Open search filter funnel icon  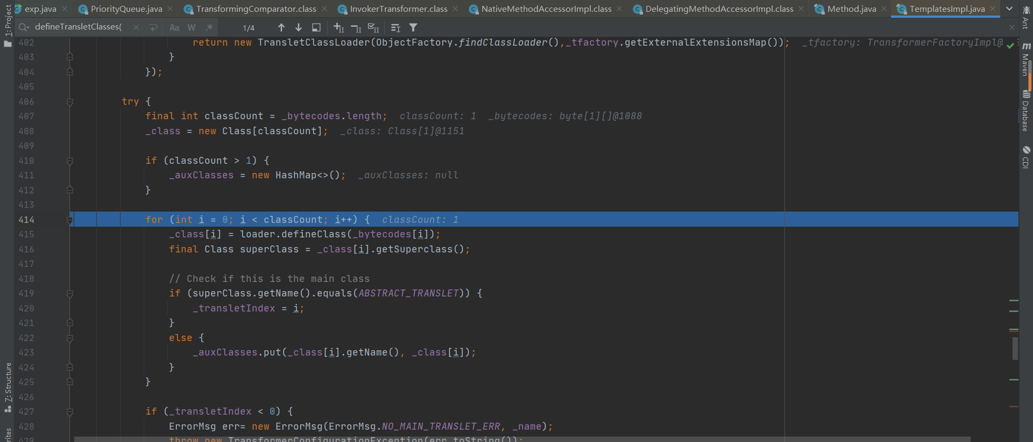click(413, 27)
